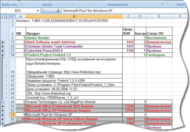Click the Бесплатное status cell

[159, 38]
